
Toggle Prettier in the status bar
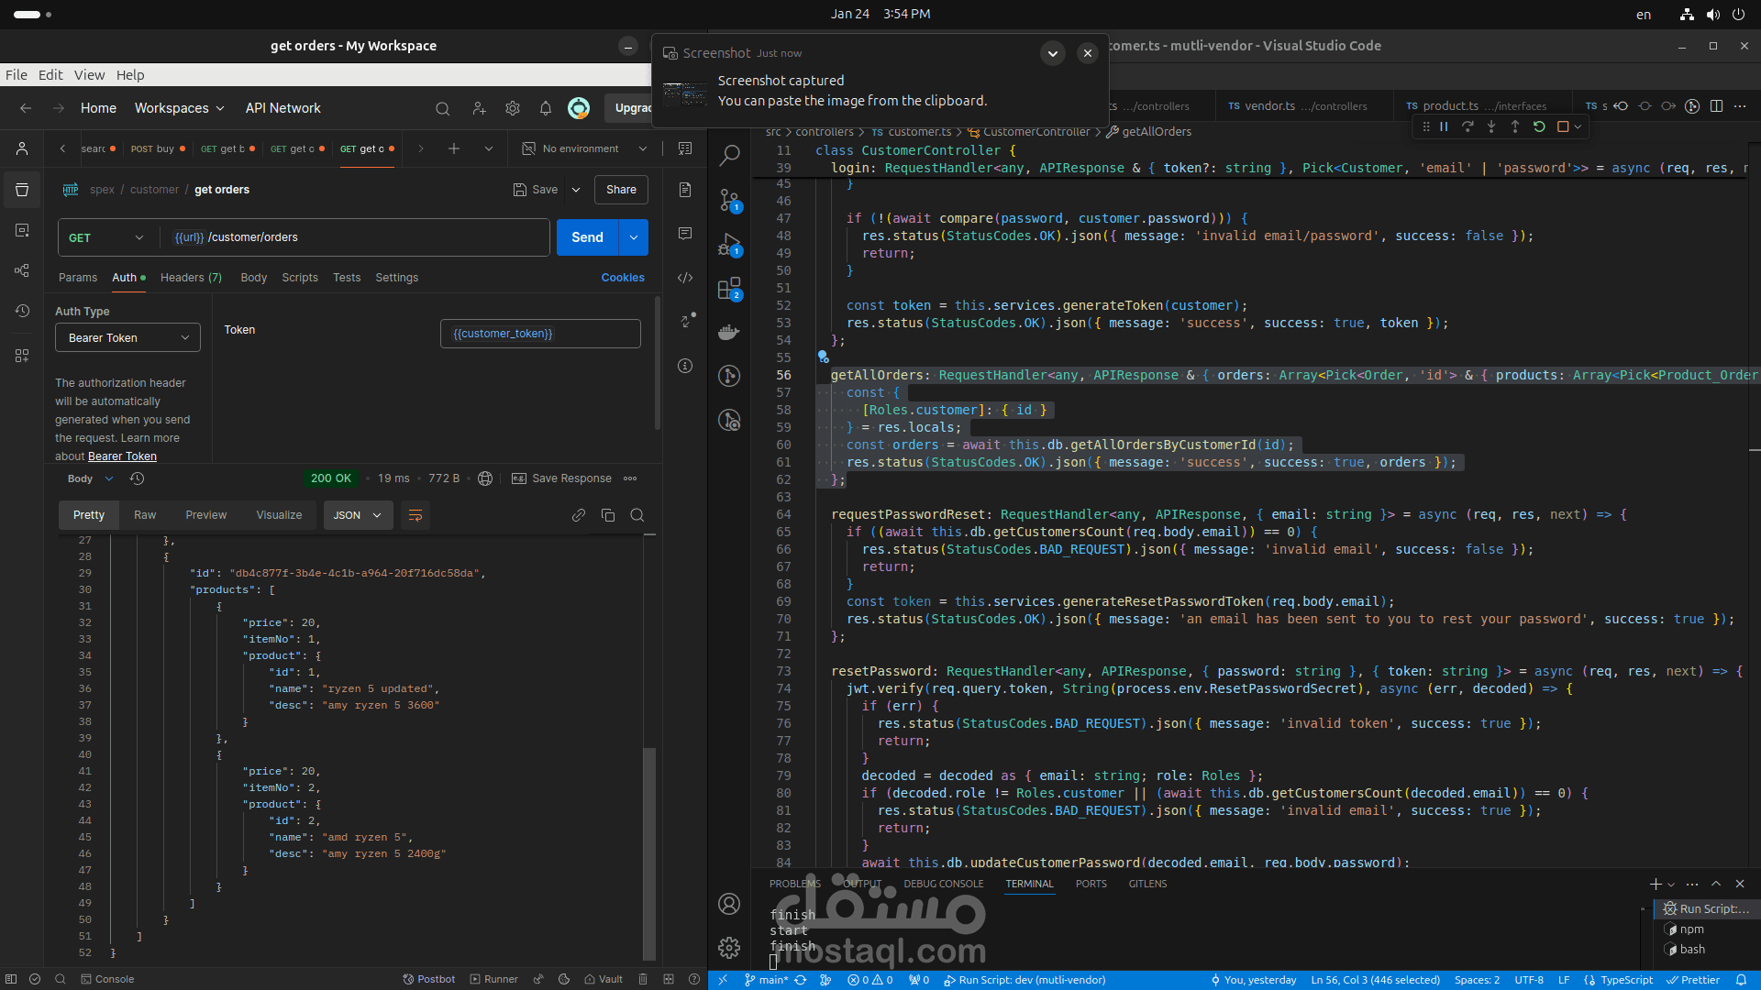1693,980
